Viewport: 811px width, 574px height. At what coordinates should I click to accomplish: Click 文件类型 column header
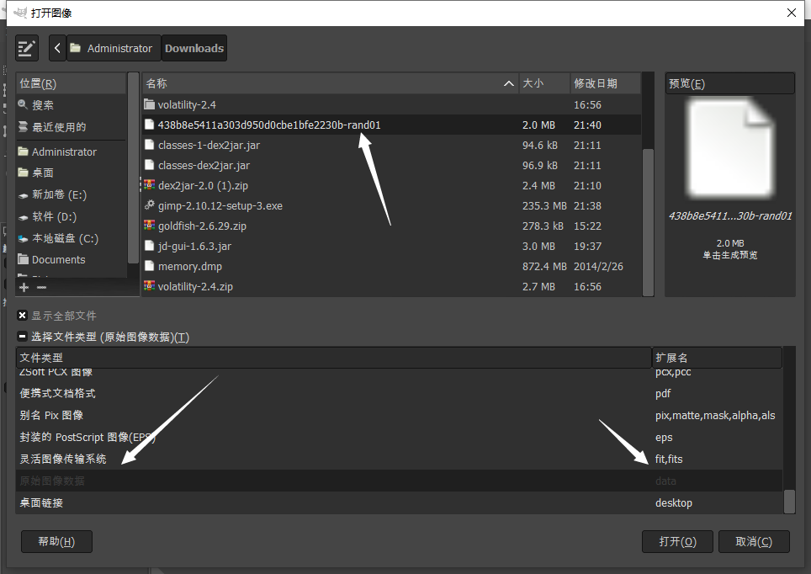tap(334, 358)
